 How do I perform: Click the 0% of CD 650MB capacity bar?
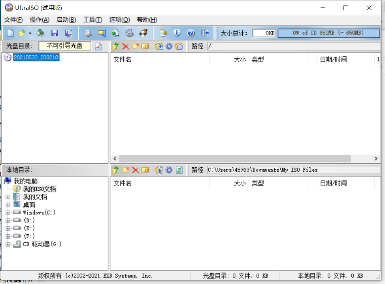(x=328, y=33)
